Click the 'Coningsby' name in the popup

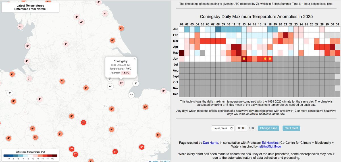120,61
